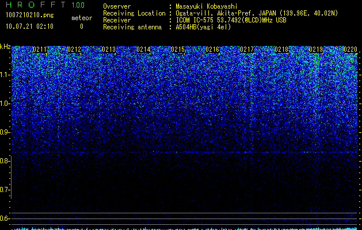Click the Ovserver field label
Screen dimensions: 362x230
click(x=117, y=6)
